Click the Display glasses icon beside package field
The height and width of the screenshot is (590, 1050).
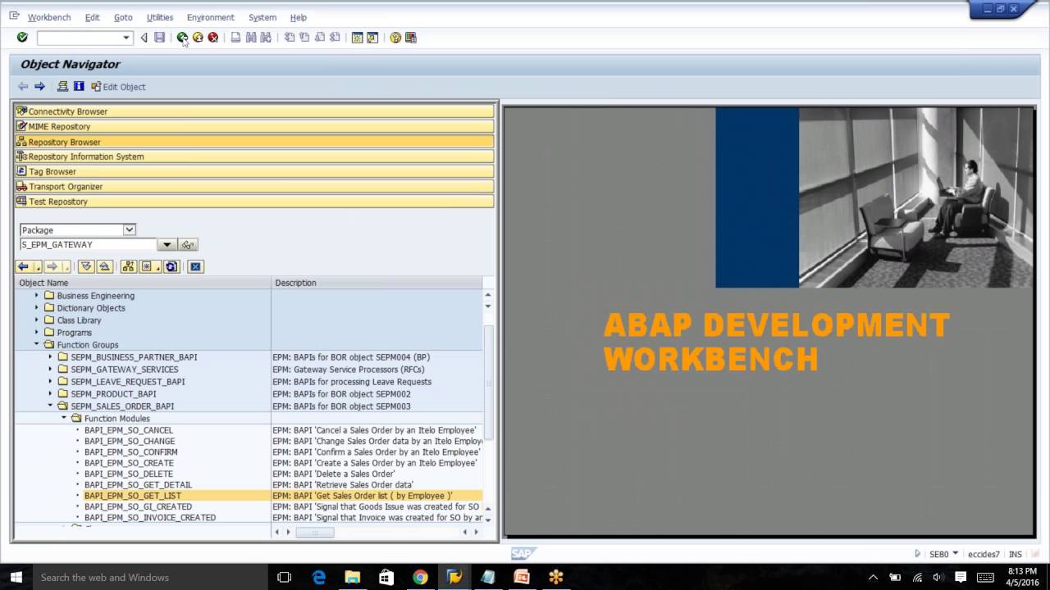coord(188,245)
